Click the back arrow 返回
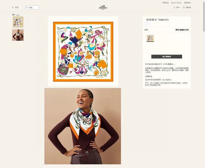205x168 pixels. [16, 15]
